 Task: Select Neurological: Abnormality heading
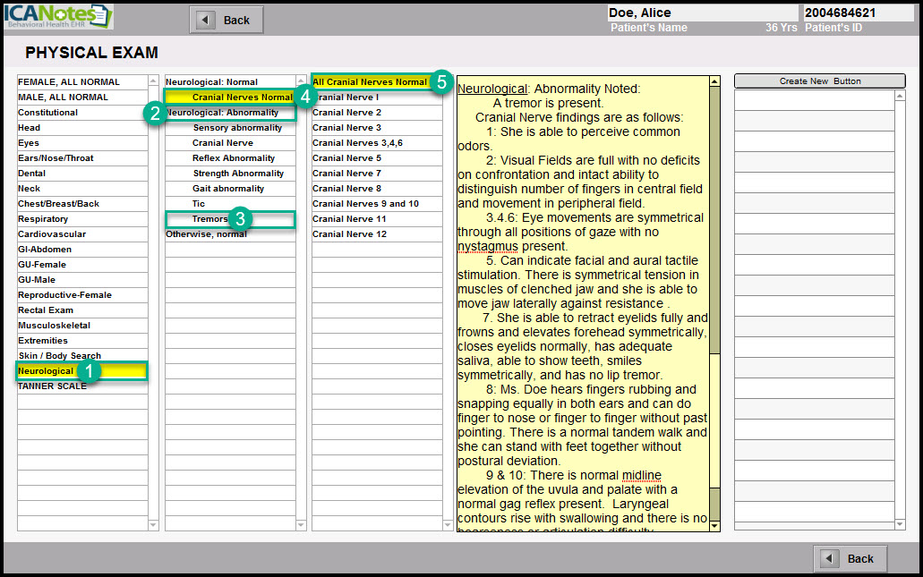tap(222, 113)
